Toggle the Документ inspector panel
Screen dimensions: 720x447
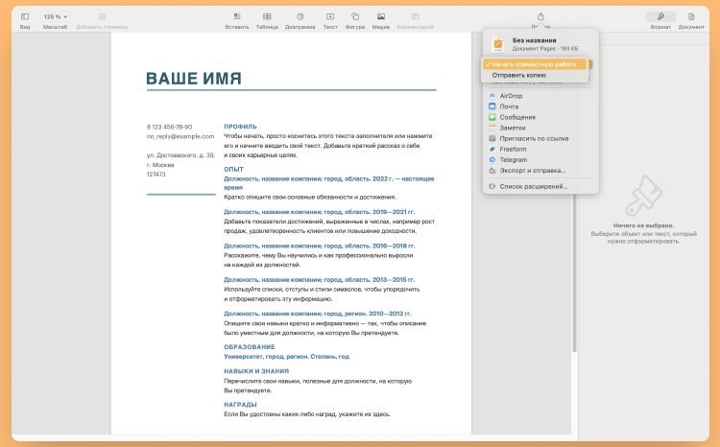click(x=691, y=17)
